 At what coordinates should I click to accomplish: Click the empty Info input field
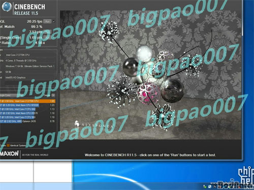(30, 83)
